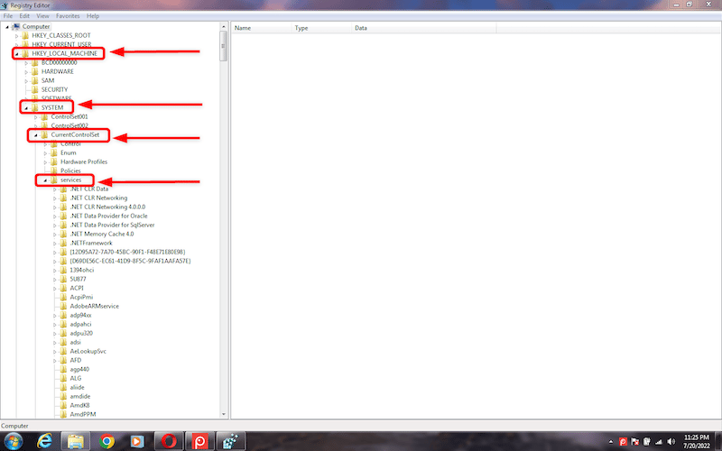This screenshot has width=722, height=451.
Task: Click the Policies folder icon
Action: point(53,170)
